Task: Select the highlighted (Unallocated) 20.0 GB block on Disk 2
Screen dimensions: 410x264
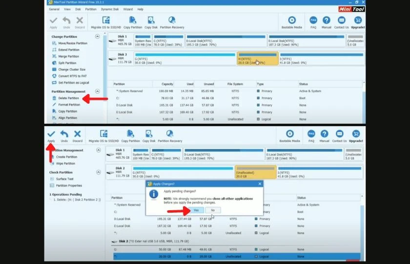Action: [255, 172]
